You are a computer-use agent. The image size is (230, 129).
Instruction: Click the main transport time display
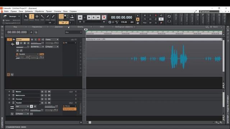(121, 18)
